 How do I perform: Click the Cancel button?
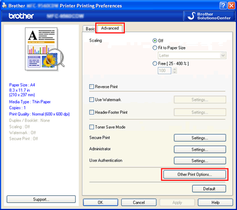[139, 202]
